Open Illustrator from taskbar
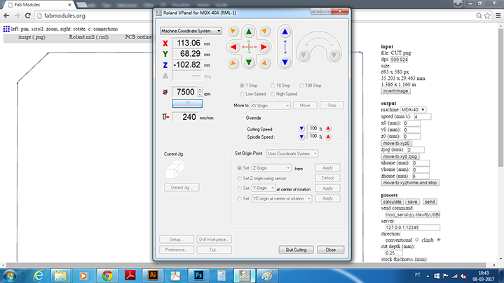 153,275
